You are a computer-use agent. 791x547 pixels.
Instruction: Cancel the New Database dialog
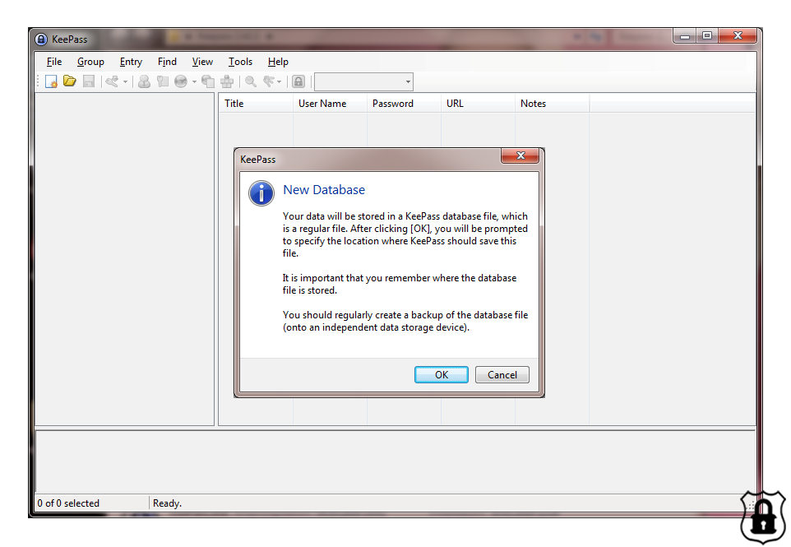pos(502,374)
